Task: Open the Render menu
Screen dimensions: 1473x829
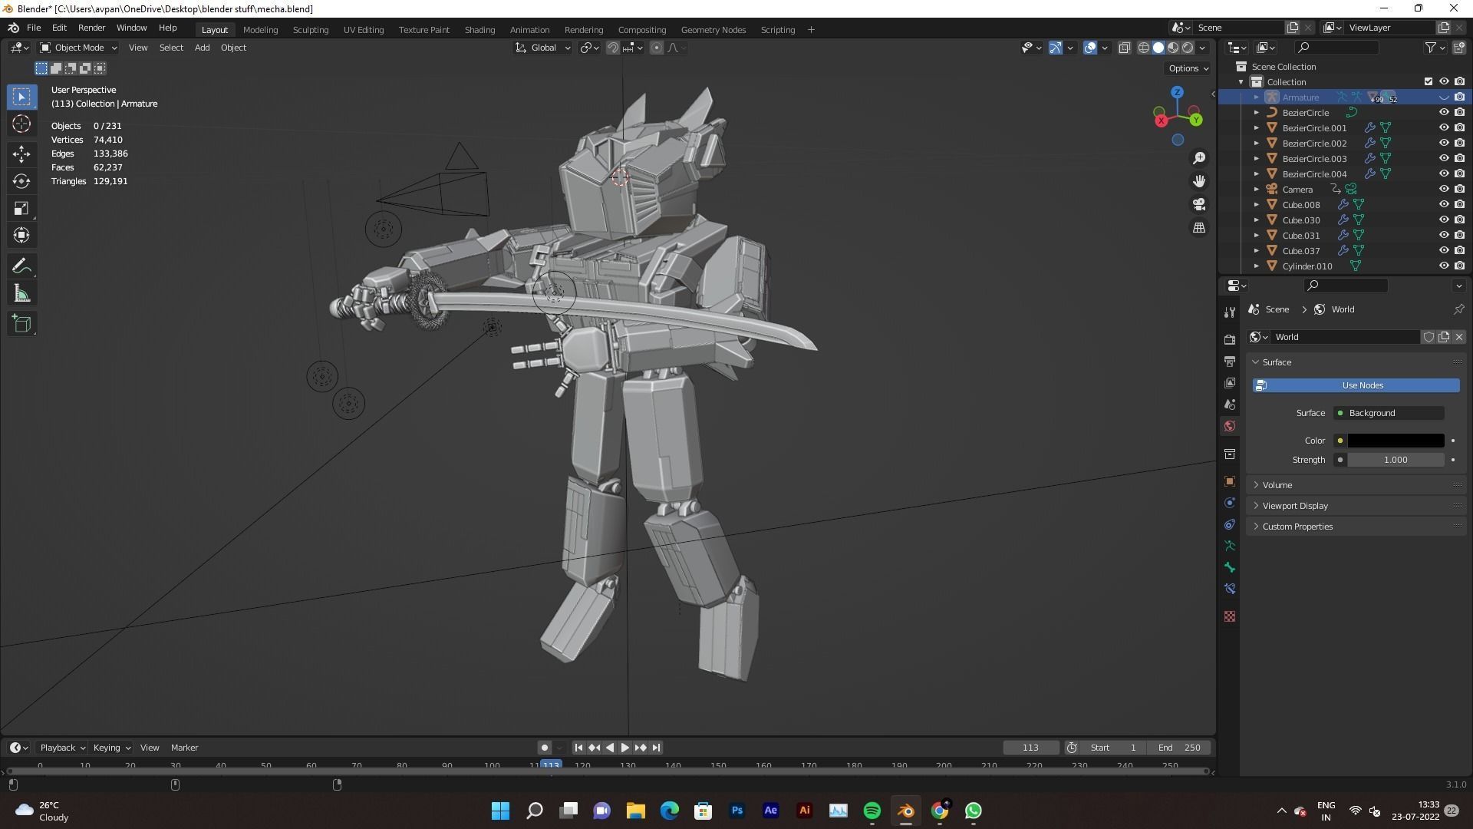Action: [x=91, y=28]
